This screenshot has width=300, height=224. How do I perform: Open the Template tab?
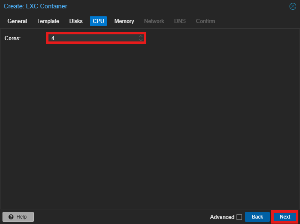(x=48, y=21)
